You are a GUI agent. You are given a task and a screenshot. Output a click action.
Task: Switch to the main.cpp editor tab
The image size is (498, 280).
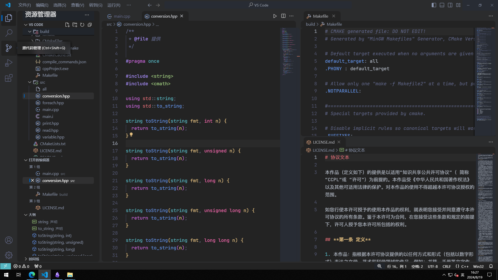click(x=122, y=16)
